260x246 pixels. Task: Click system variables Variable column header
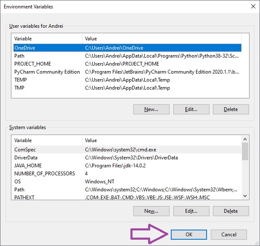(x=48, y=140)
